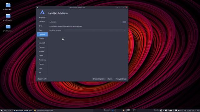The image size is (200, 112).
Task: Click the highlighted blue workspace switcher cell
Action: pos(112,110)
